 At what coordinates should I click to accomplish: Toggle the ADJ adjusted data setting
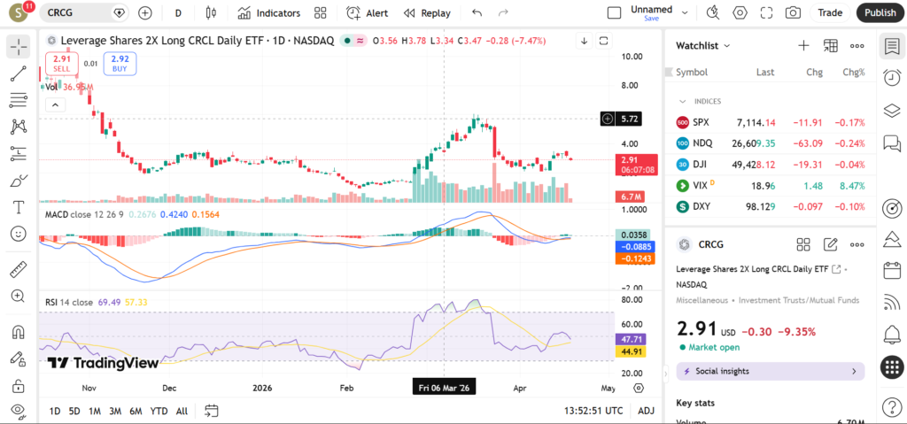coord(646,411)
